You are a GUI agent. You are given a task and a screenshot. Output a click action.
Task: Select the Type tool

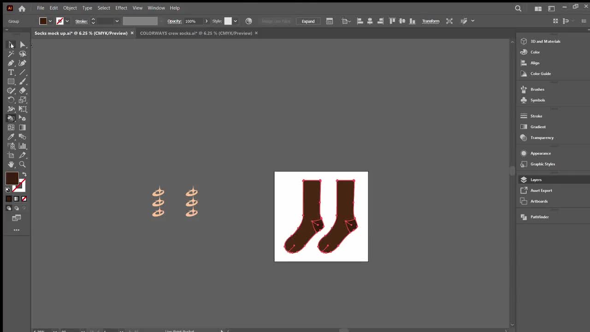click(x=11, y=72)
